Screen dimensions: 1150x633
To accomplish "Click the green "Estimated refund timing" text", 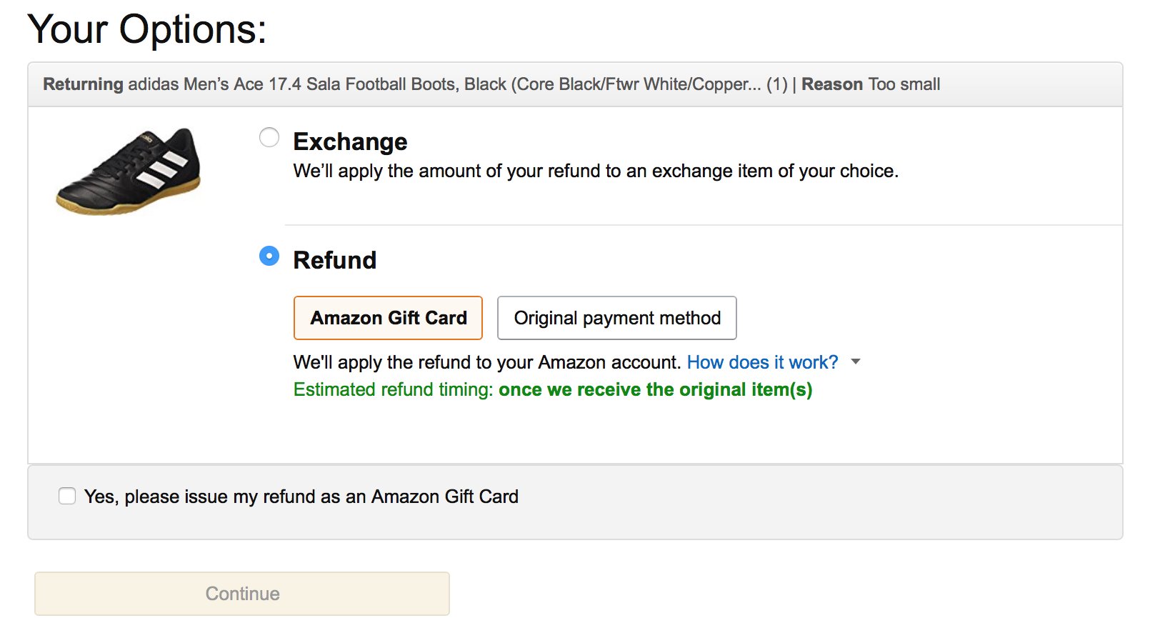I will pyautogui.click(x=393, y=389).
